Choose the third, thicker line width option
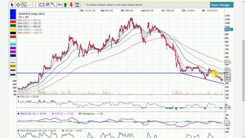This screenshot has width=245, height=138. 13,70
